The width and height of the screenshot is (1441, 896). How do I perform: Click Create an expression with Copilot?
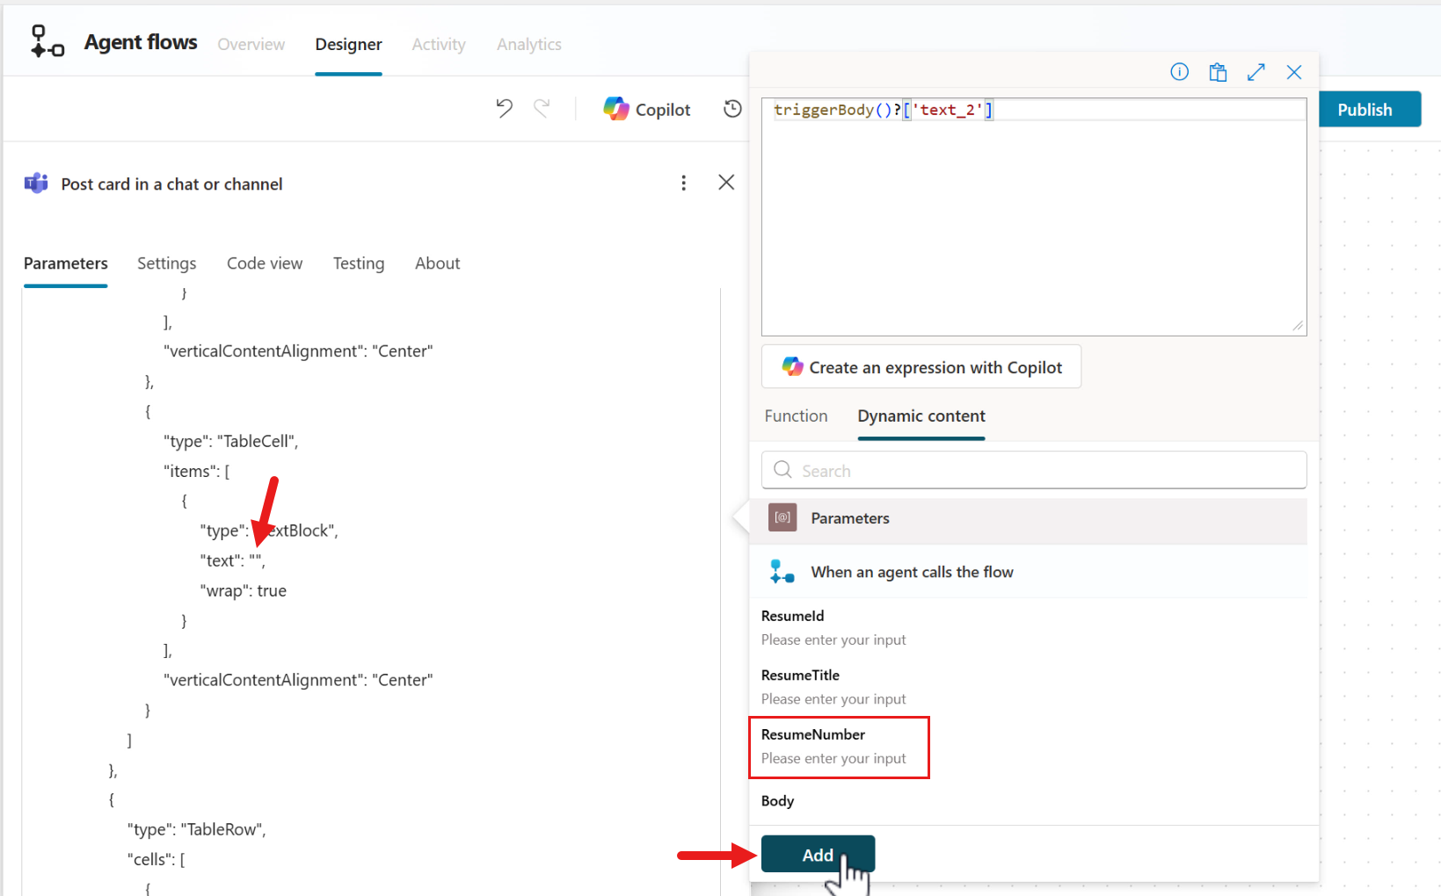(921, 367)
